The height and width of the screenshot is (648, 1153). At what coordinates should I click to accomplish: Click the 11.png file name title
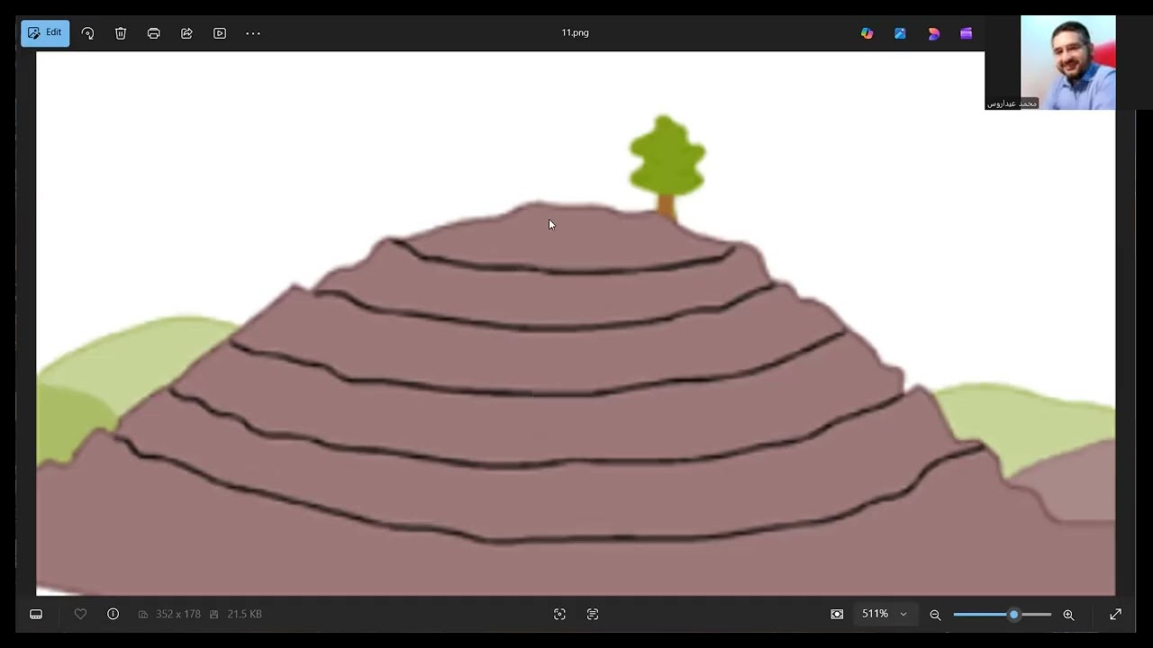pyautogui.click(x=575, y=32)
